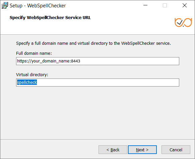
Task: Click inside the Virtual directory input box
Action: pos(97,83)
